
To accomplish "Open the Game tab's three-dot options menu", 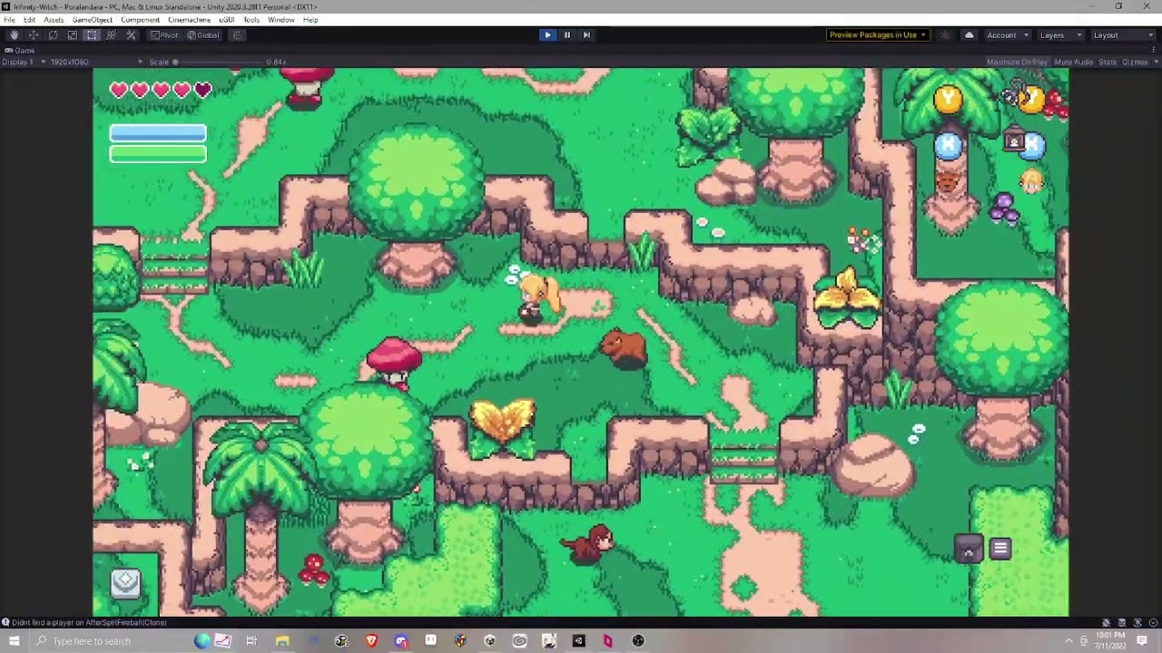I will 1154,50.
